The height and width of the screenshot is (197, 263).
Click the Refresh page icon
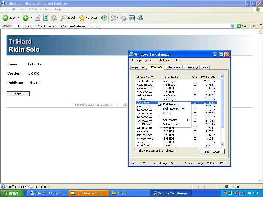(46, 18)
